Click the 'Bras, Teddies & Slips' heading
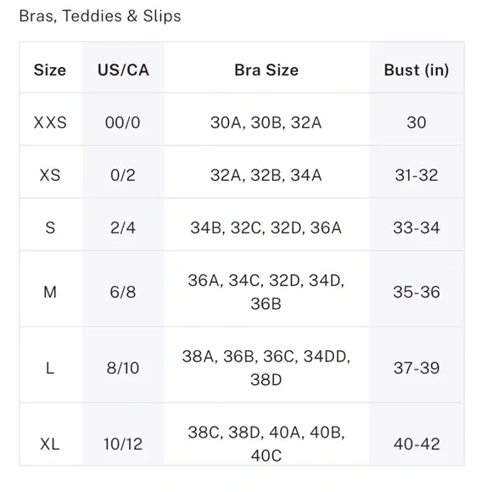 click(x=100, y=16)
